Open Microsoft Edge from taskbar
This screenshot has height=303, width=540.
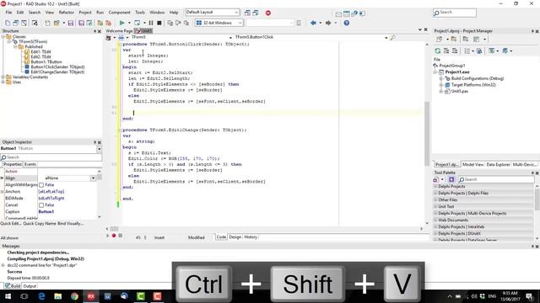tap(41, 296)
